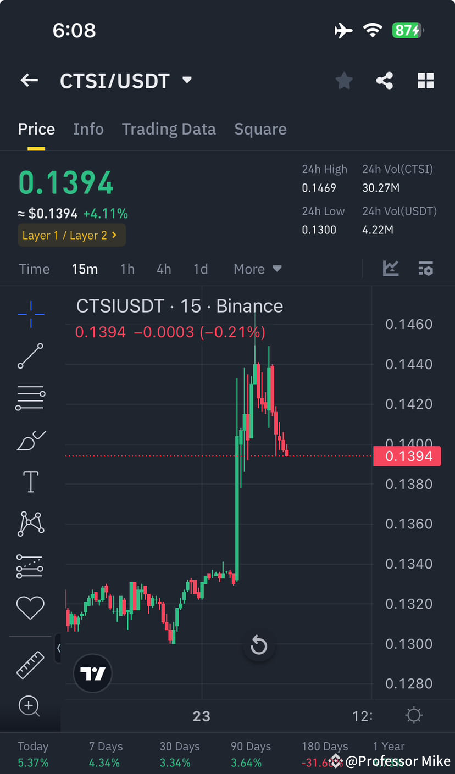Switch to the Trading Data tab

pos(169,129)
